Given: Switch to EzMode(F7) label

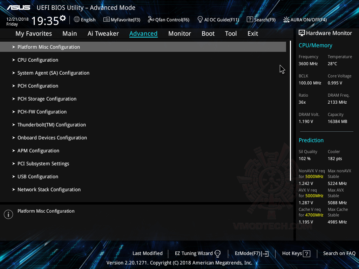Looking at the screenshot, I should click(248, 254).
